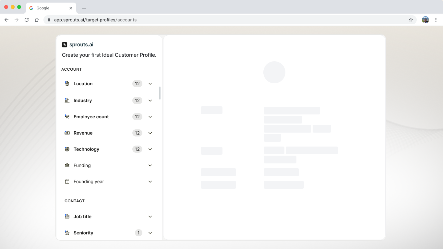Click the CONTACT section heading

[75, 201]
